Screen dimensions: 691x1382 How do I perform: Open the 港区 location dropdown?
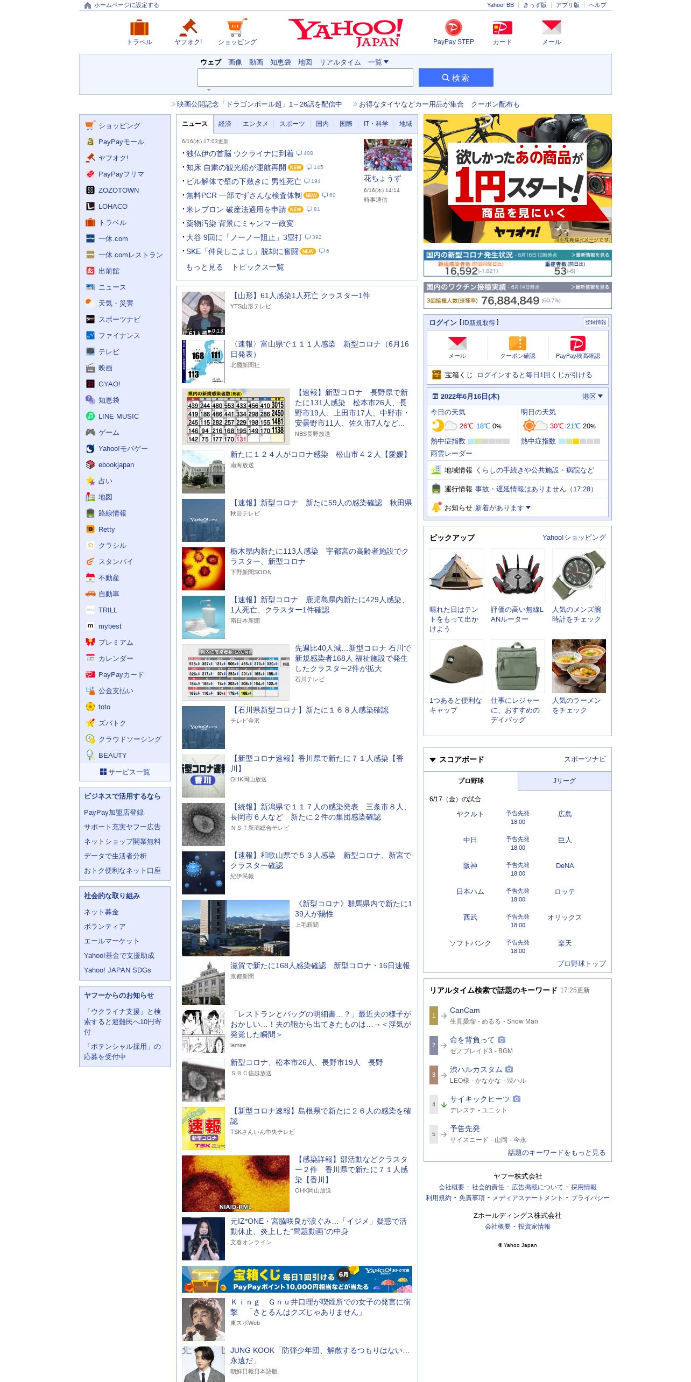pos(592,397)
